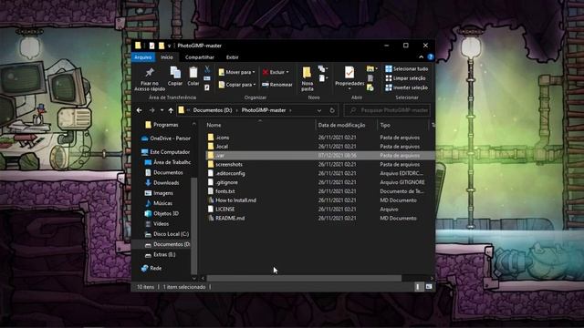
Task: Pin folder with Fixar no Acesso rápido
Action: pos(150,79)
